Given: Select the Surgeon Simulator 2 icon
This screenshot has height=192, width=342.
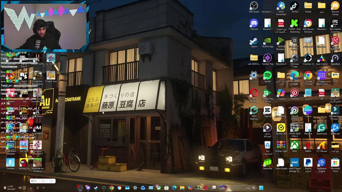Looking at the screenshot, I should coord(37,148).
